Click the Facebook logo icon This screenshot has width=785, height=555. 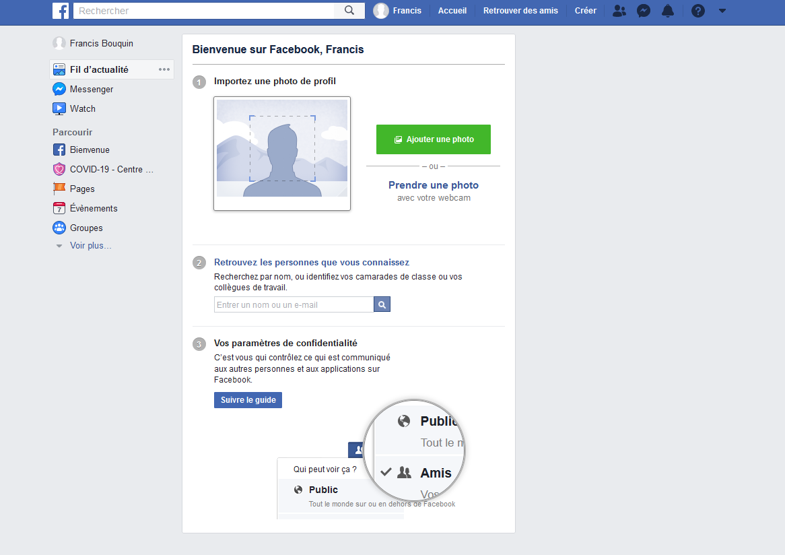pos(61,11)
